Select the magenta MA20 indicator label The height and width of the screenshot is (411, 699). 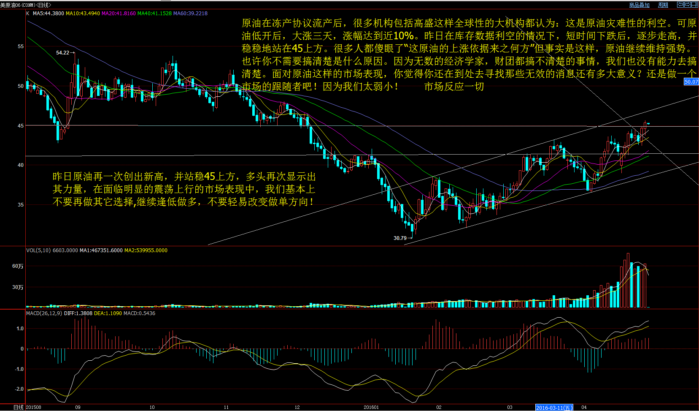click(119, 14)
